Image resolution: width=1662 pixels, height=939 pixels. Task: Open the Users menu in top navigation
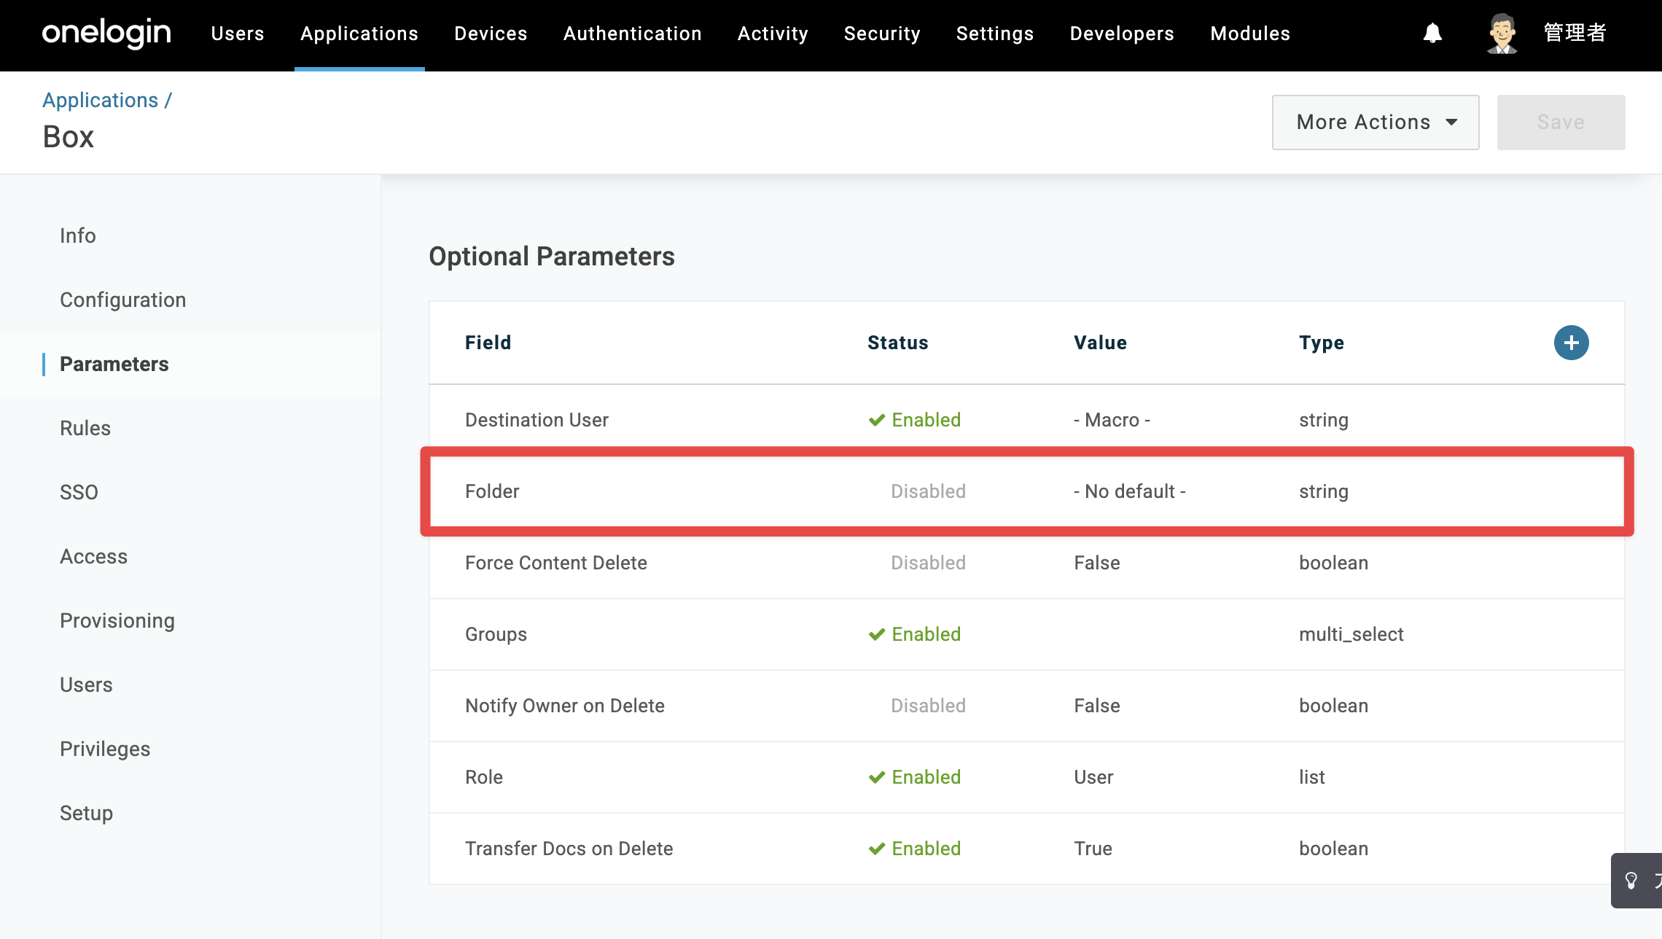coord(238,34)
